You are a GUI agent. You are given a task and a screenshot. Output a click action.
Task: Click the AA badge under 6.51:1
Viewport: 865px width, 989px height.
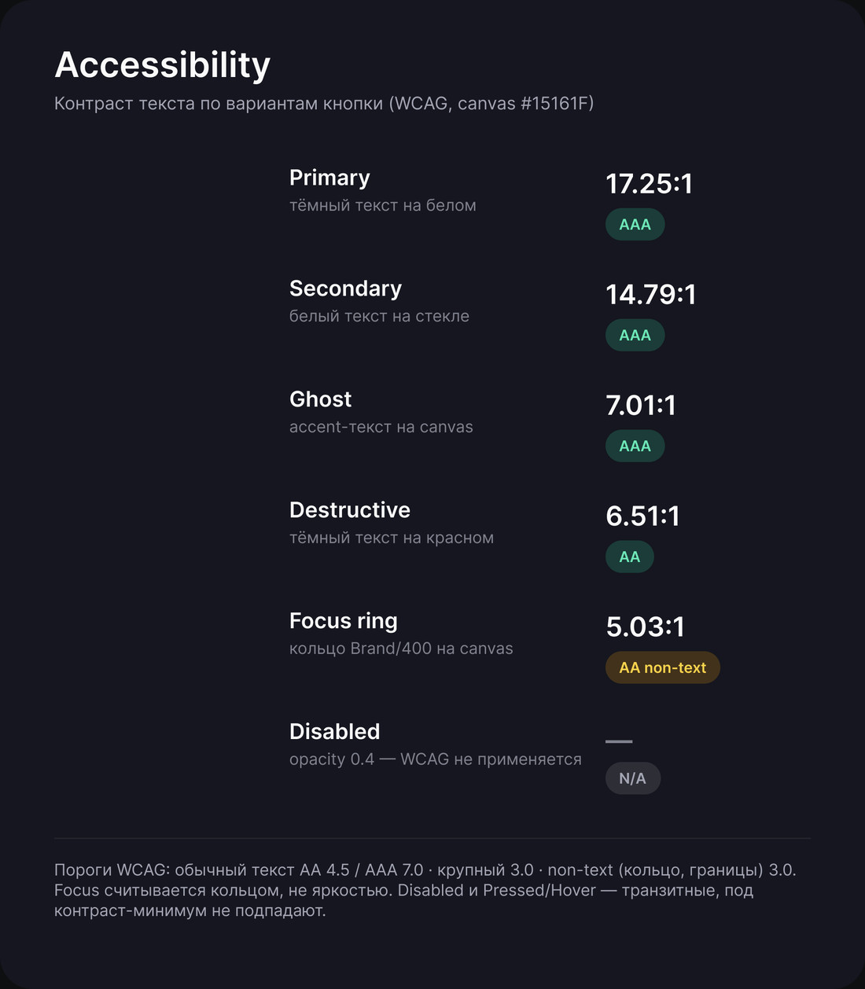[x=629, y=557]
